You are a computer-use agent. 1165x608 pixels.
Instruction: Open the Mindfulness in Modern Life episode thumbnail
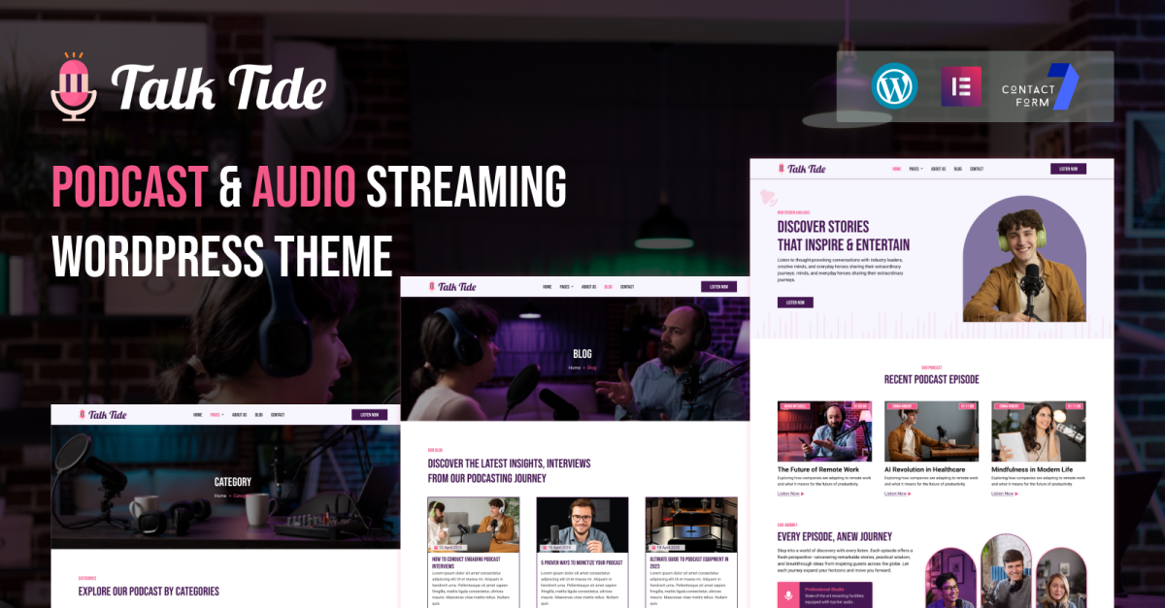tap(1024, 431)
